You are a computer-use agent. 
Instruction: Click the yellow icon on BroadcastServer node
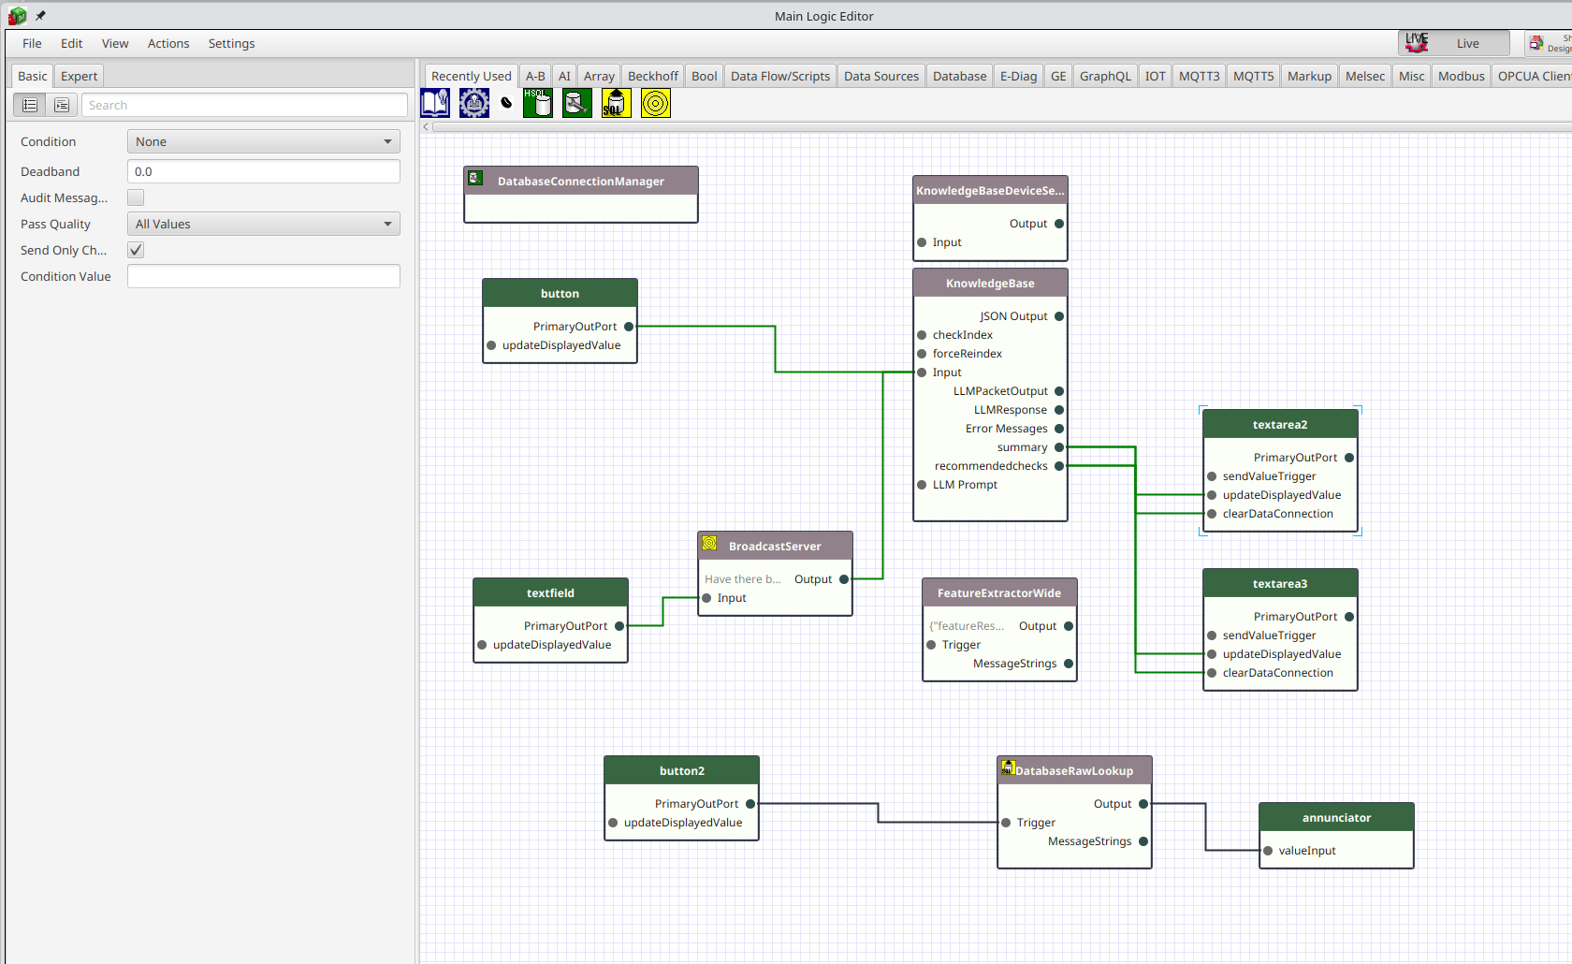[x=709, y=543]
